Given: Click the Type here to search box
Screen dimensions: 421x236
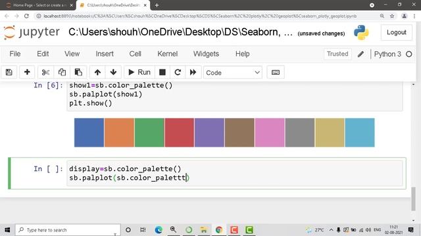Looking at the screenshot, I should tap(68, 230).
